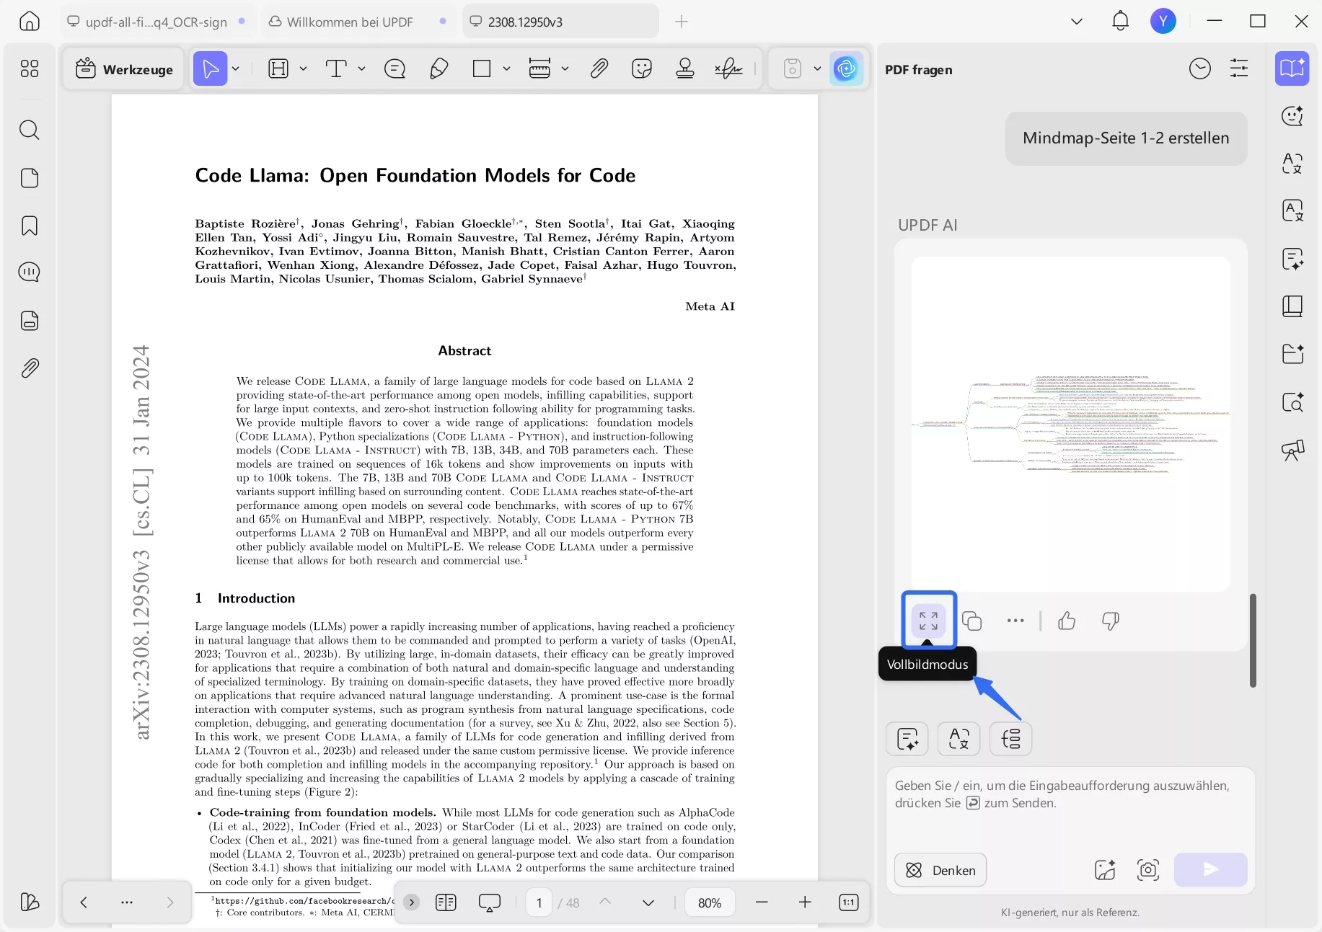The image size is (1322, 932).
Task: Click the AI panel vertical scrollbar
Action: click(1253, 641)
